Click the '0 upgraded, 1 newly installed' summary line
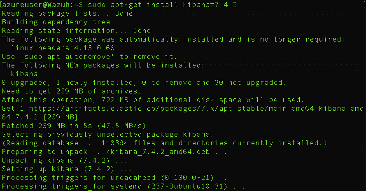 (x=144, y=82)
